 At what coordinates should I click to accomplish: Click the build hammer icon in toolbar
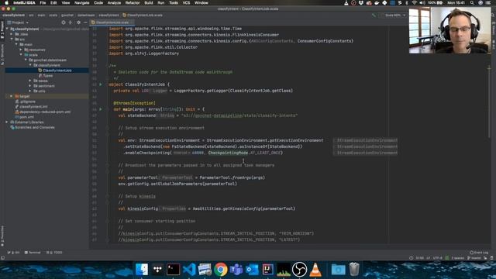coord(374,15)
